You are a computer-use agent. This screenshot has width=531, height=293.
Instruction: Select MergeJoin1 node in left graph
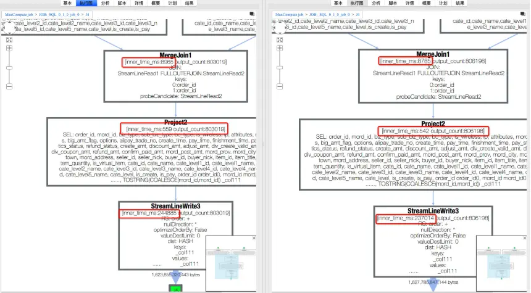[x=175, y=76]
